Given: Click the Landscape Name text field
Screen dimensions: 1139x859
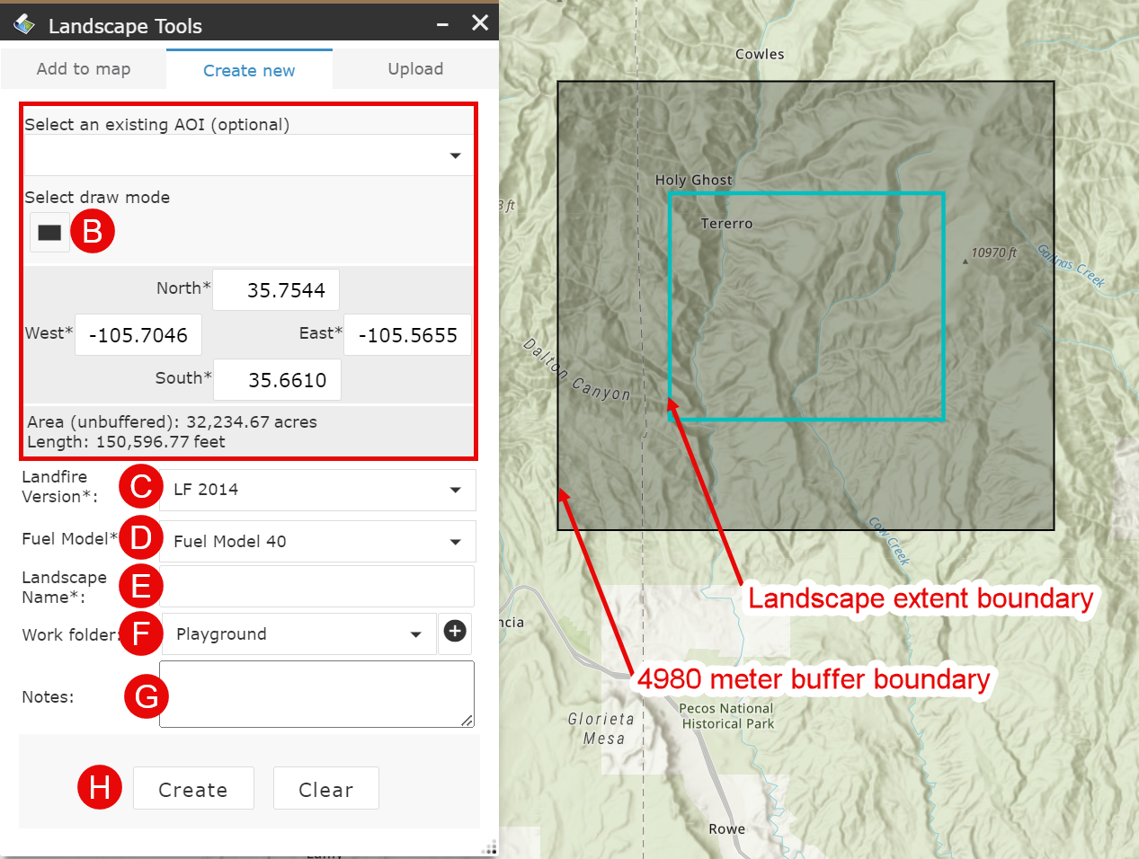Looking at the screenshot, I should [316, 586].
